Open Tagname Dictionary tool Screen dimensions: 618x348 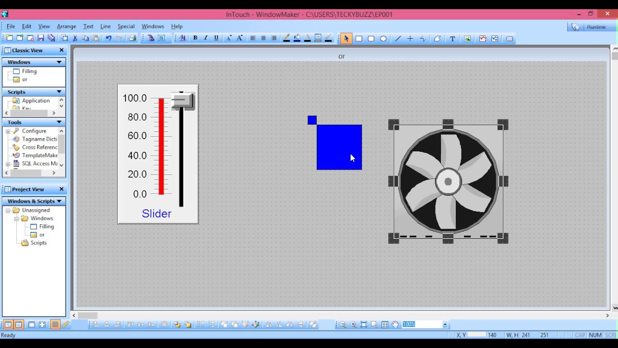click(x=39, y=139)
